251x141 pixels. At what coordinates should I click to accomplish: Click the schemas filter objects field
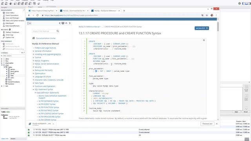click(14, 56)
